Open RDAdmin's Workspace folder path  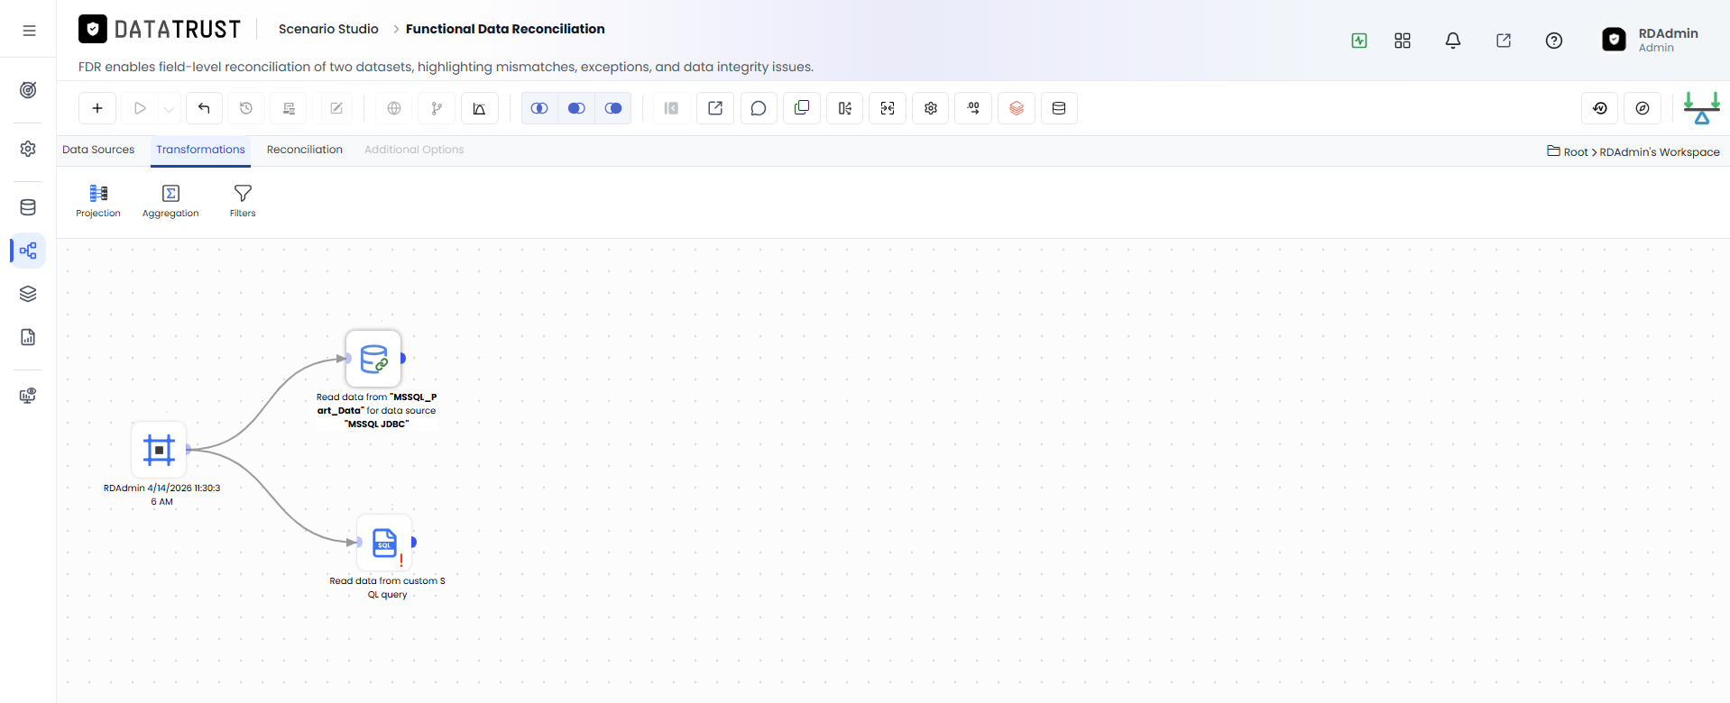tap(1660, 152)
